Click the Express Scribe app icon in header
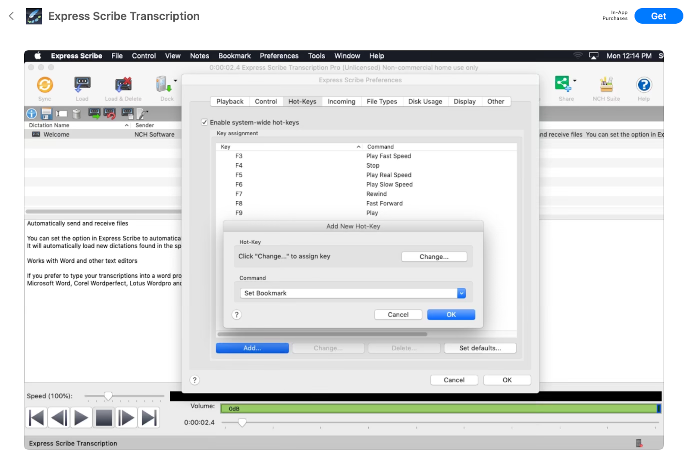690x460 pixels. pyautogui.click(x=34, y=16)
